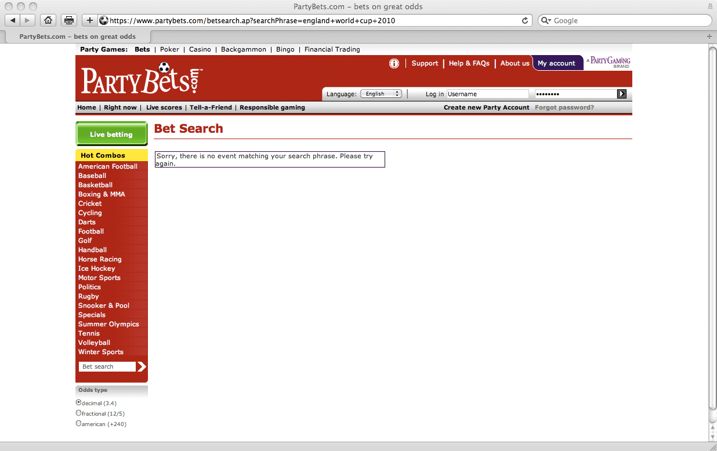This screenshot has height=451, width=717.
Task: Open a new tab with plus icon
Action: coord(709,36)
